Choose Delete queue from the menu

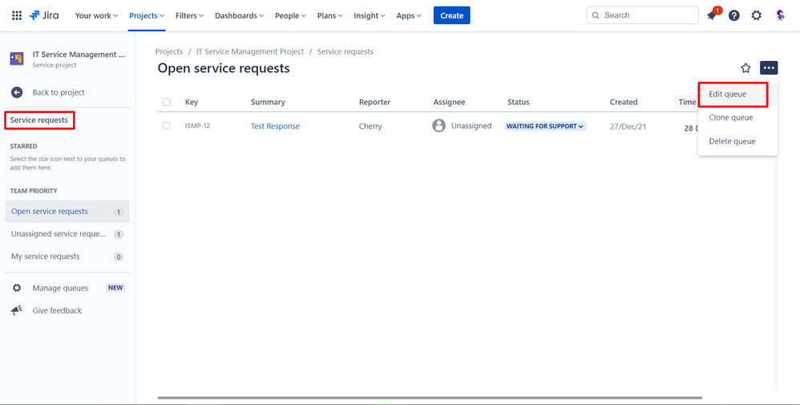pos(737,141)
